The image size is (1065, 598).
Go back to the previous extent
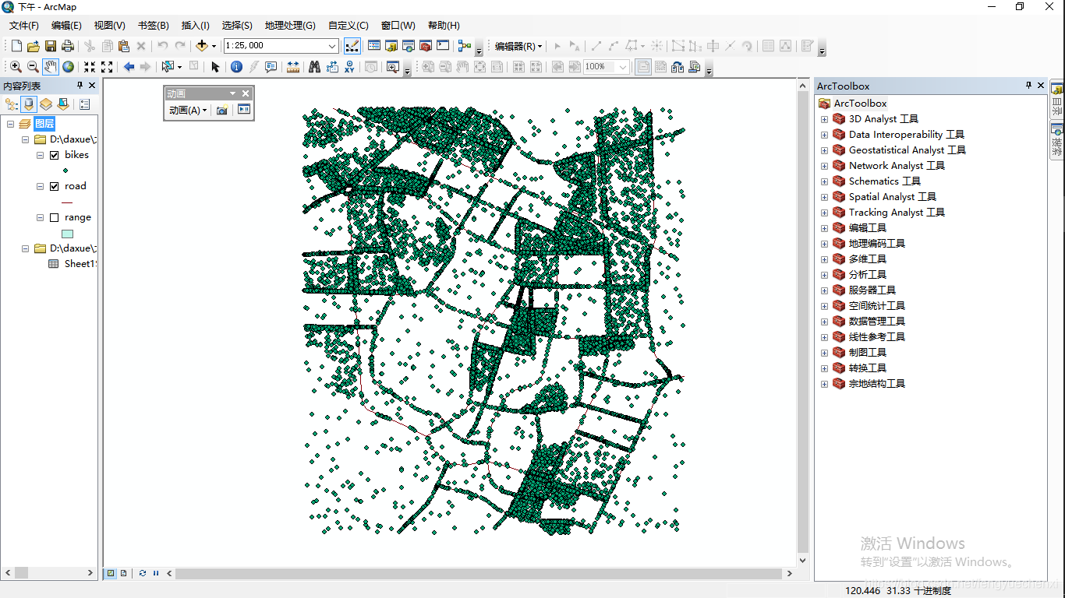[x=129, y=67]
